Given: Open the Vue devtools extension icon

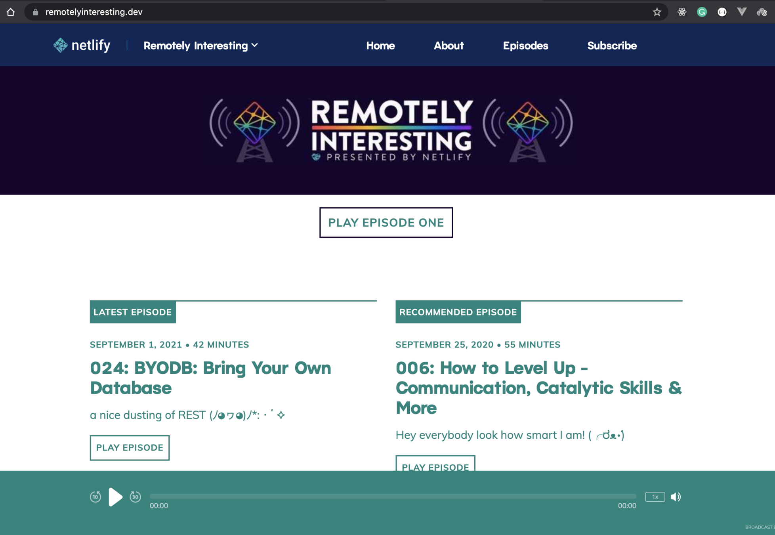Looking at the screenshot, I should 742,12.
